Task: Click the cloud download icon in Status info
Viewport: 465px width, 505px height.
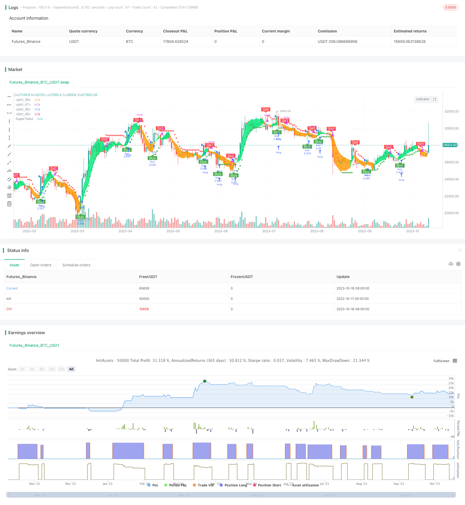Action: 451,264
